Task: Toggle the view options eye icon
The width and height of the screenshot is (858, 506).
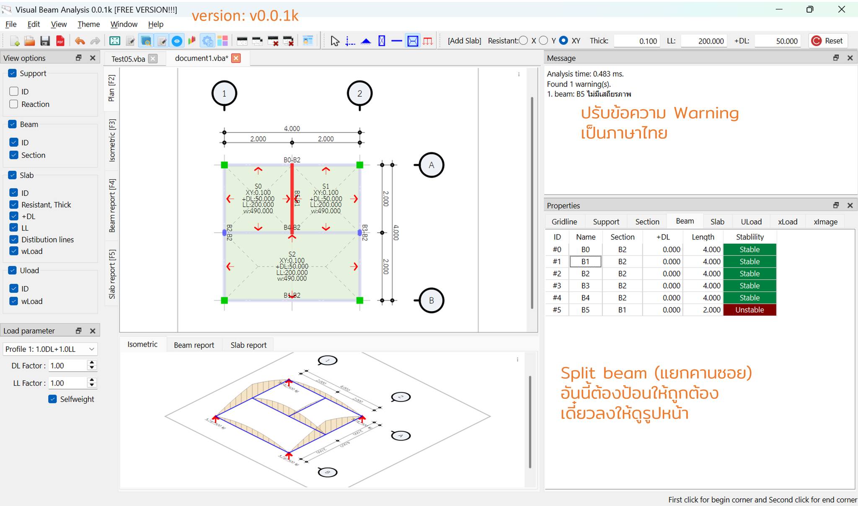Action: click(x=177, y=41)
